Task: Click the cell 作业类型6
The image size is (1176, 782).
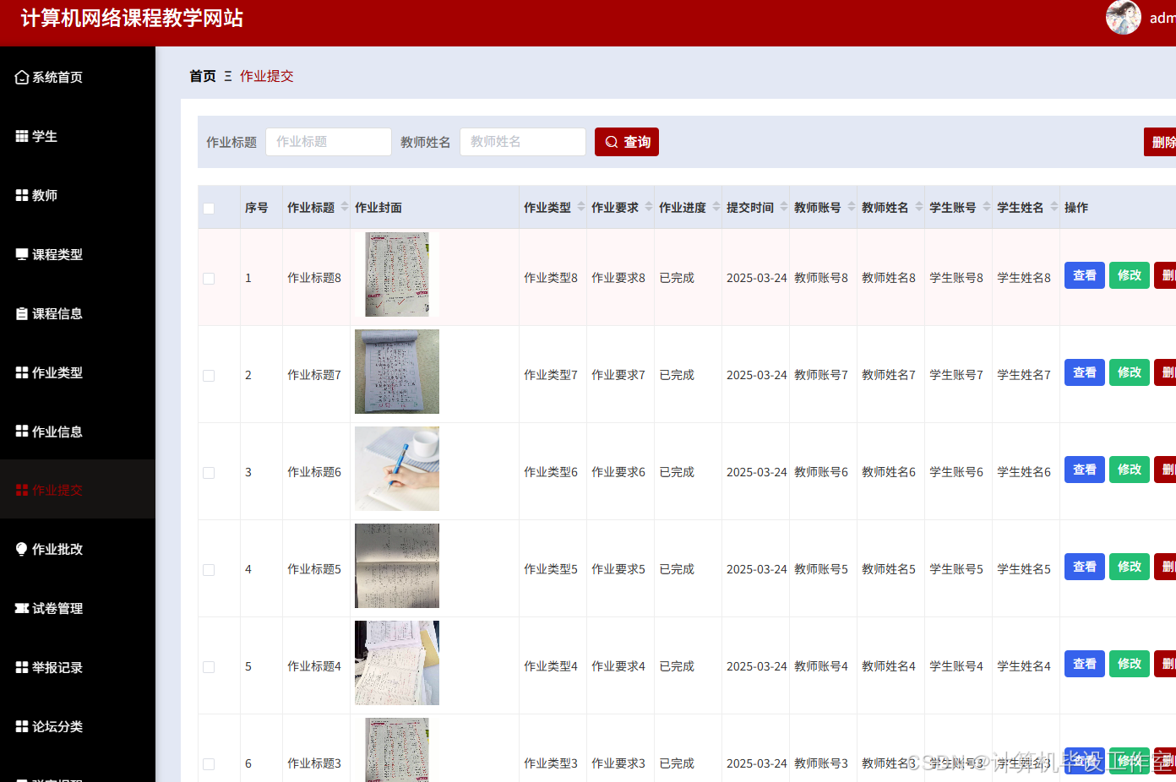Action: coord(551,472)
